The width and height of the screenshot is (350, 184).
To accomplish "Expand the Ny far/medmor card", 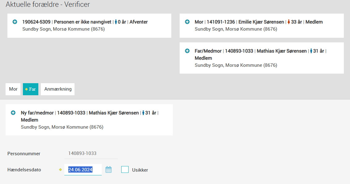I will [13, 113].
